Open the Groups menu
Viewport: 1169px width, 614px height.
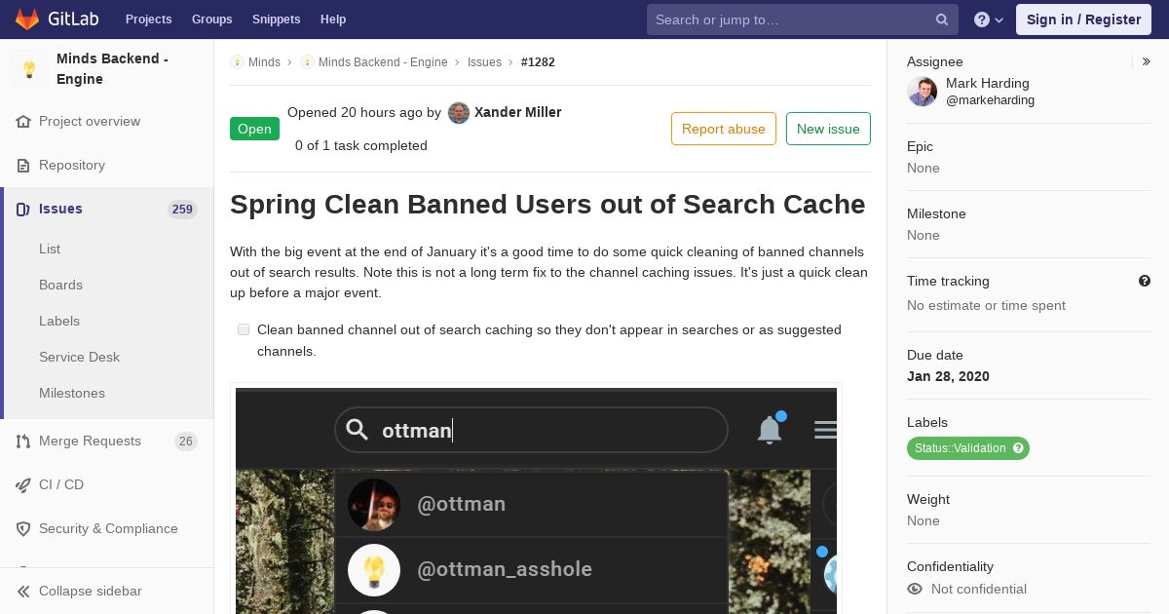click(211, 19)
